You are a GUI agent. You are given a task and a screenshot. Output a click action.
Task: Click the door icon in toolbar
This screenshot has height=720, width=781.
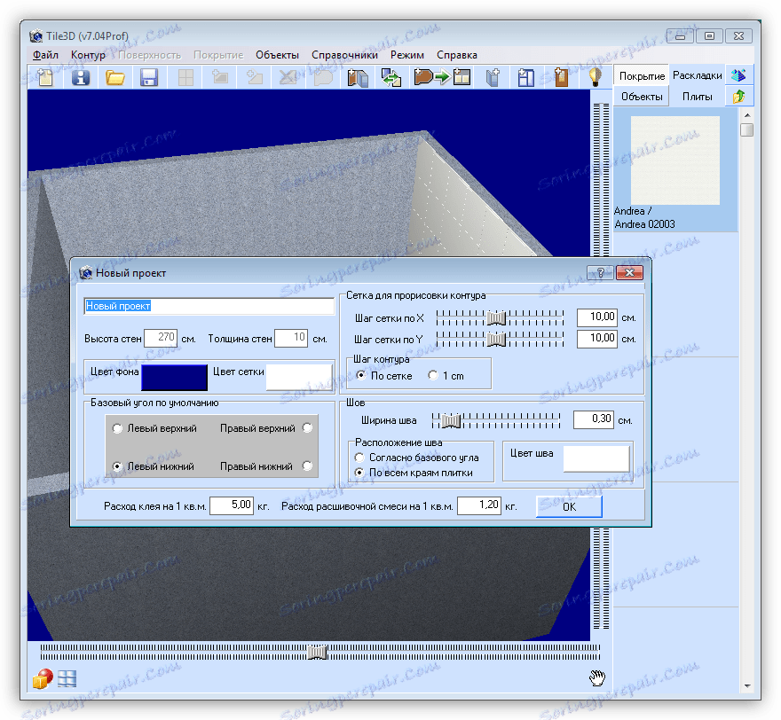tap(561, 77)
